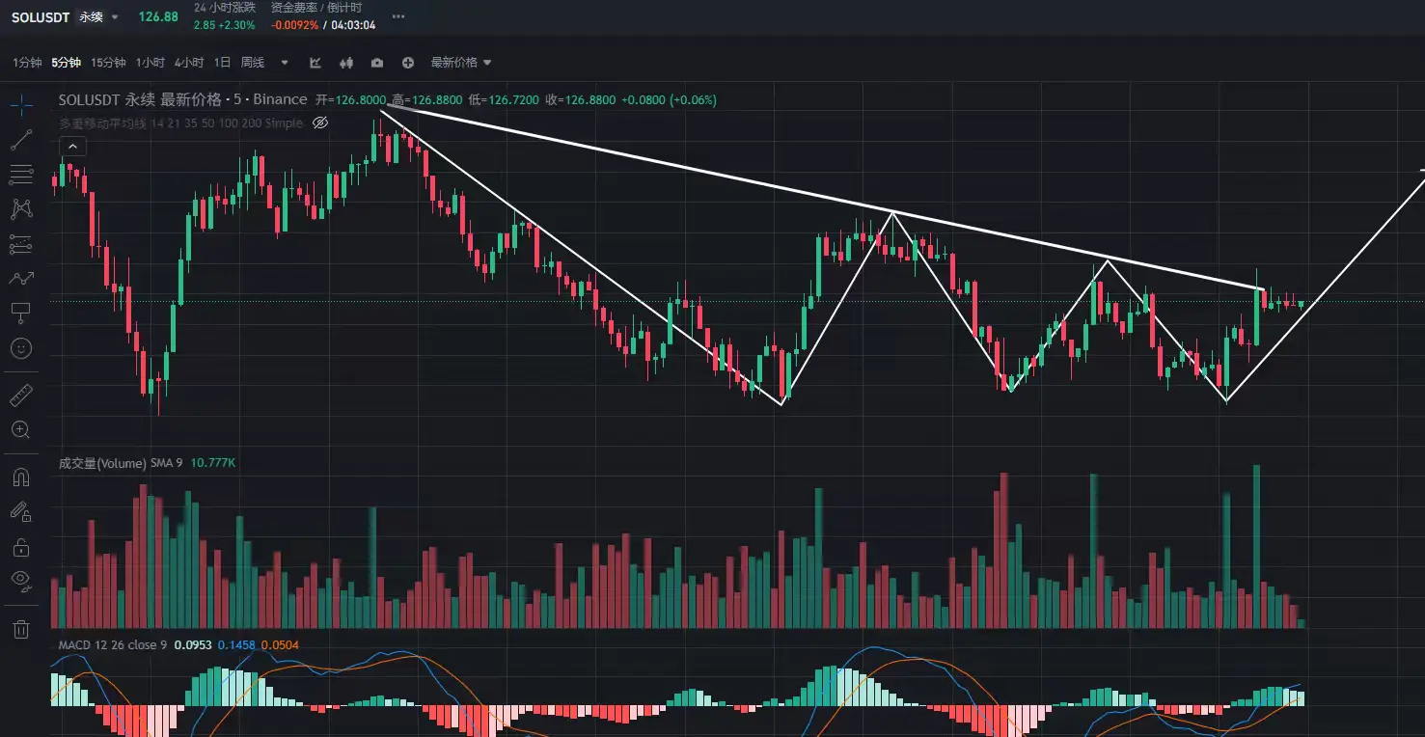Click the -0.0092% funding rate value
The height and width of the screenshot is (737, 1425).
click(x=294, y=25)
